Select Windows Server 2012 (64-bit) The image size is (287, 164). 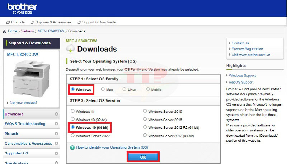point(145,135)
